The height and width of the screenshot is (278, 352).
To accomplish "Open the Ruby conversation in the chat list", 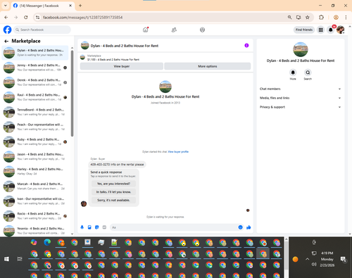I will (x=35, y=141).
